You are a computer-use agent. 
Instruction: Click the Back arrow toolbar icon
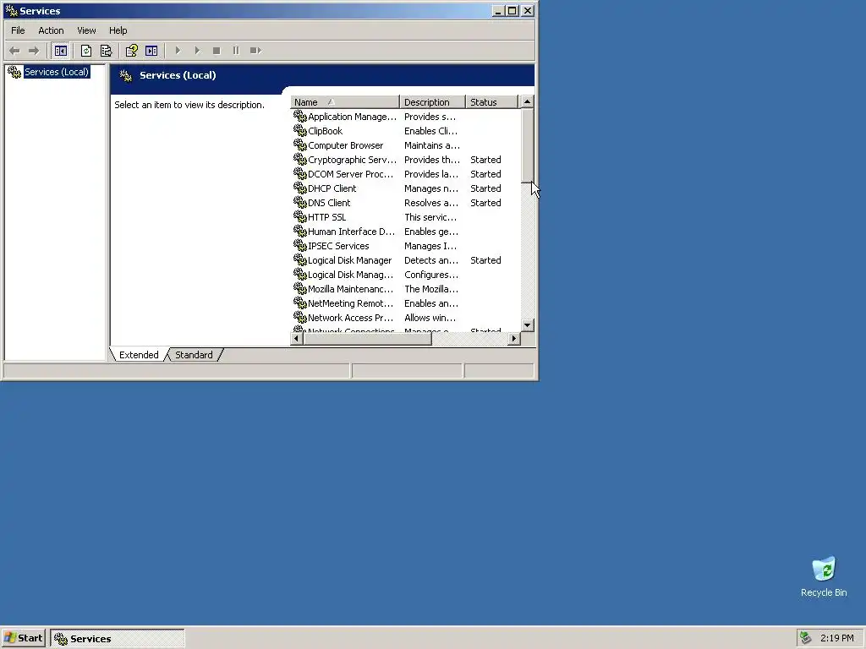(x=14, y=51)
